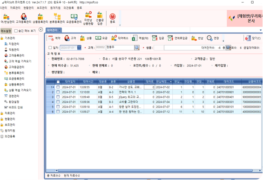Click the 요금 money icon button
Image resolution: width=263 pixels, height=180 pixels.
[101, 38]
